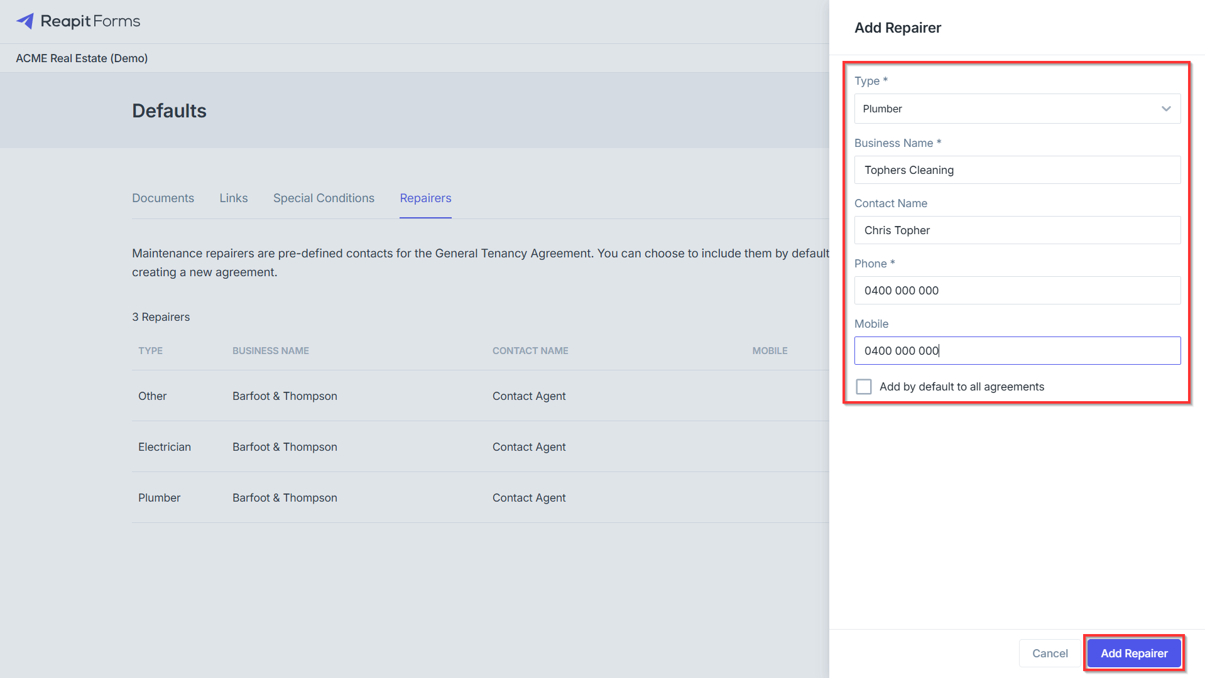Click the Add Repairer button
1205x678 pixels.
click(x=1134, y=654)
